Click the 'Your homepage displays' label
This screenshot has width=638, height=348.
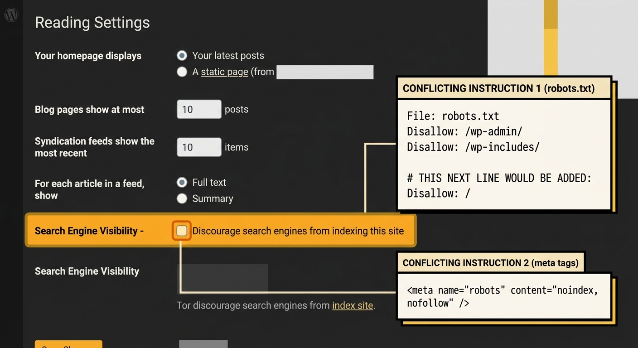point(88,56)
